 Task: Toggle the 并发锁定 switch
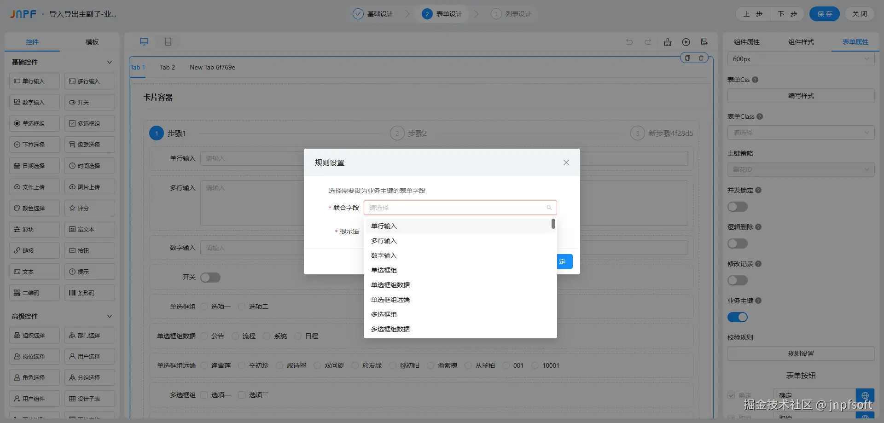738,207
